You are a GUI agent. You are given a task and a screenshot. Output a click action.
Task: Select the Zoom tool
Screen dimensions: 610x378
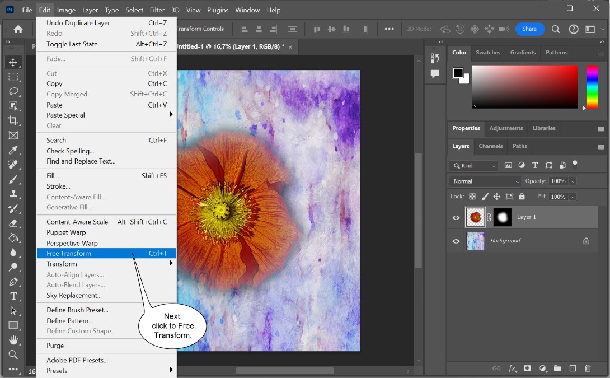coord(13,354)
